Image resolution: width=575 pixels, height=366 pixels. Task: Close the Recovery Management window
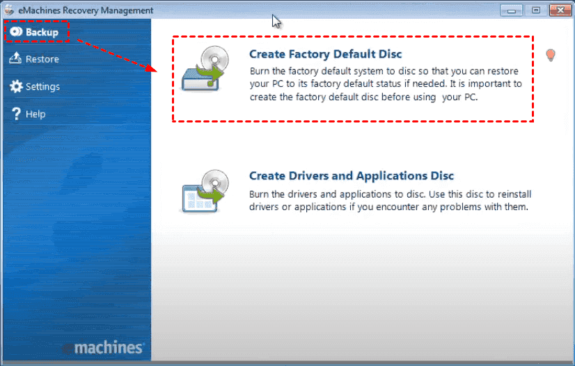(x=560, y=10)
